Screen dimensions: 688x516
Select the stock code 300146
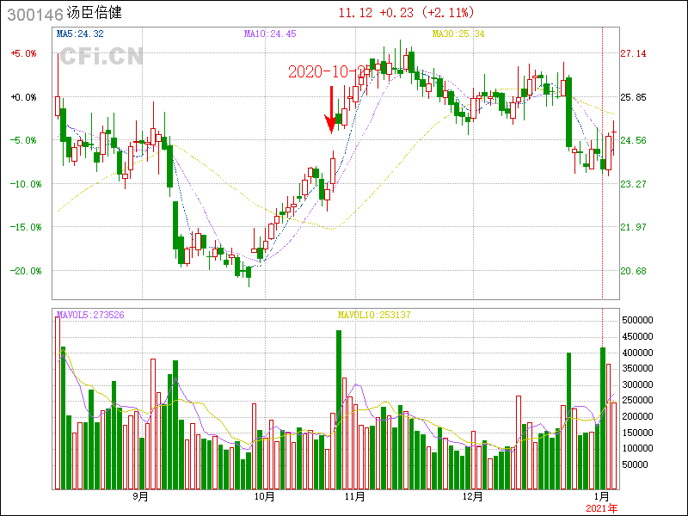click(x=35, y=15)
